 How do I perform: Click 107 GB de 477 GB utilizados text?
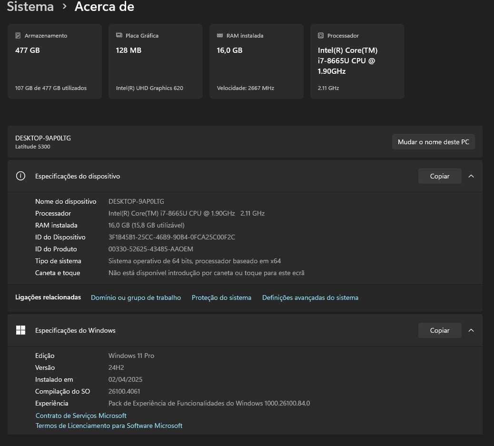pos(51,88)
